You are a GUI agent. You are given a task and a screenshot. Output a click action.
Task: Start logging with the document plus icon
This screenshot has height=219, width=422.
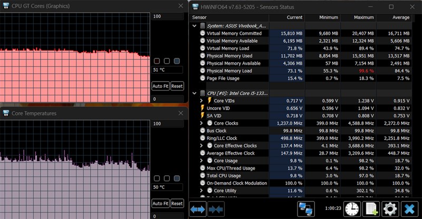(x=371, y=208)
